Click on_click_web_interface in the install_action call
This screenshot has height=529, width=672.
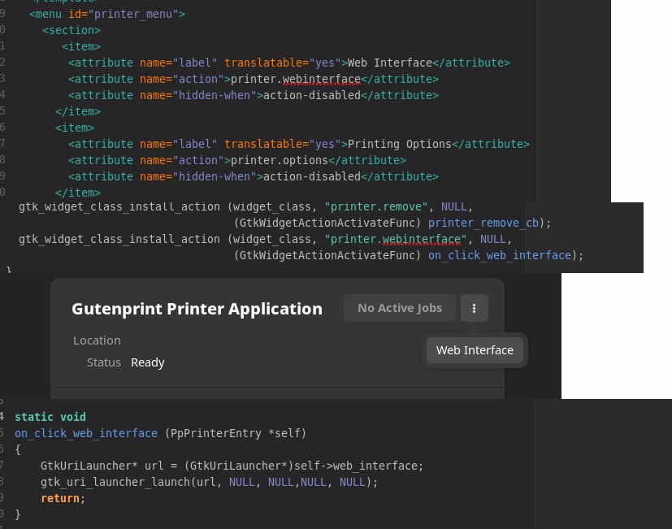(x=500, y=255)
